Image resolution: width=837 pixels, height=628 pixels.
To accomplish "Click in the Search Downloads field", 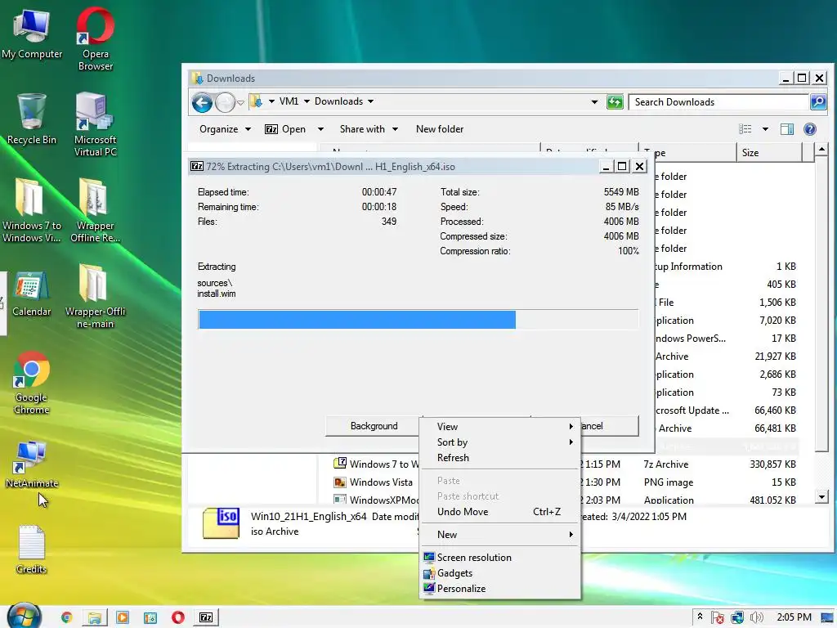I will 719,102.
